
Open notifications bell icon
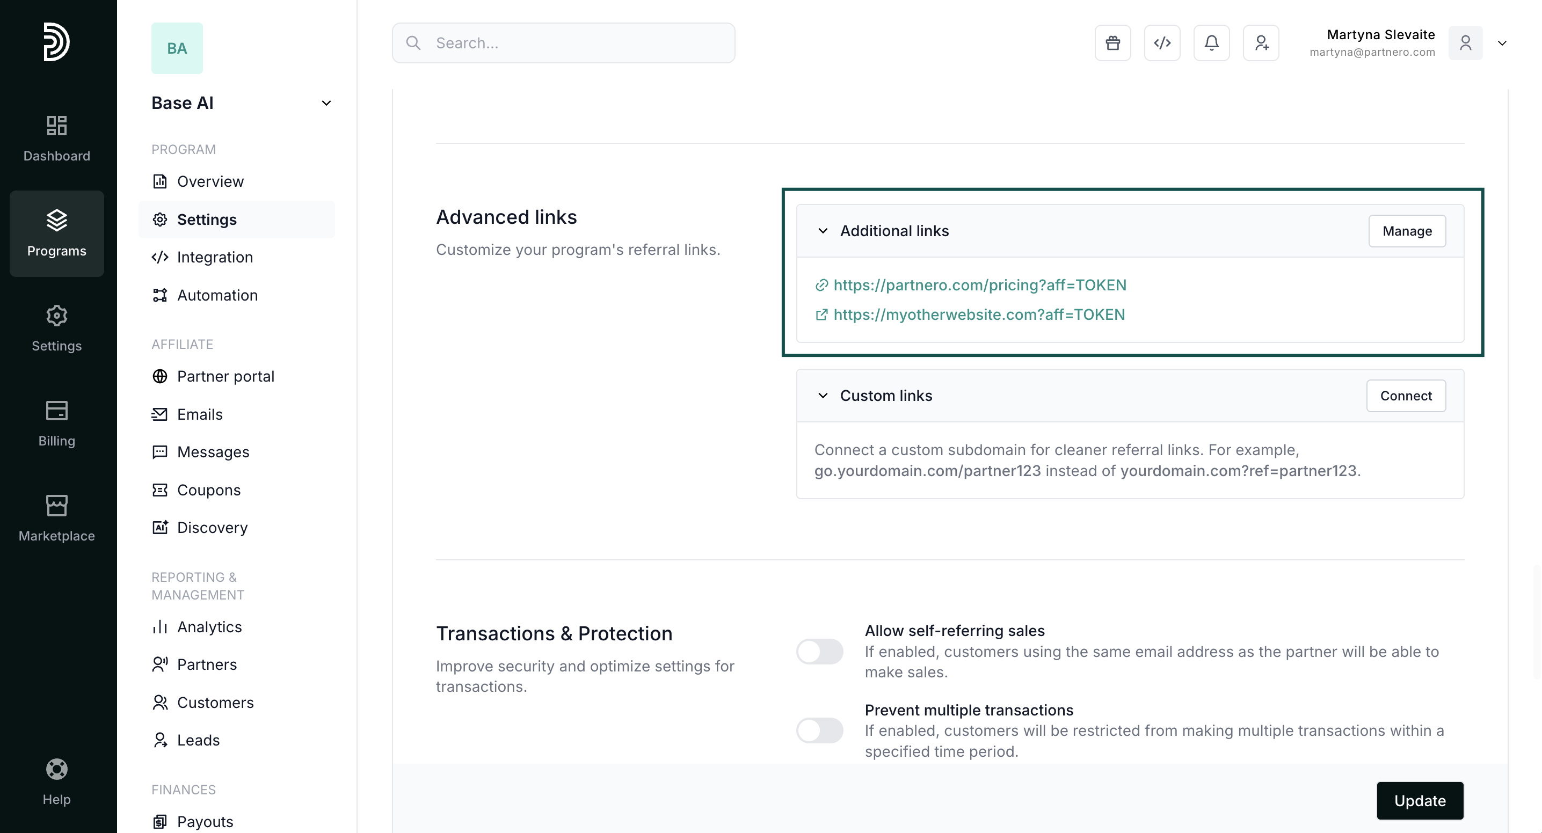pyautogui.click(x=1212, y=43)
